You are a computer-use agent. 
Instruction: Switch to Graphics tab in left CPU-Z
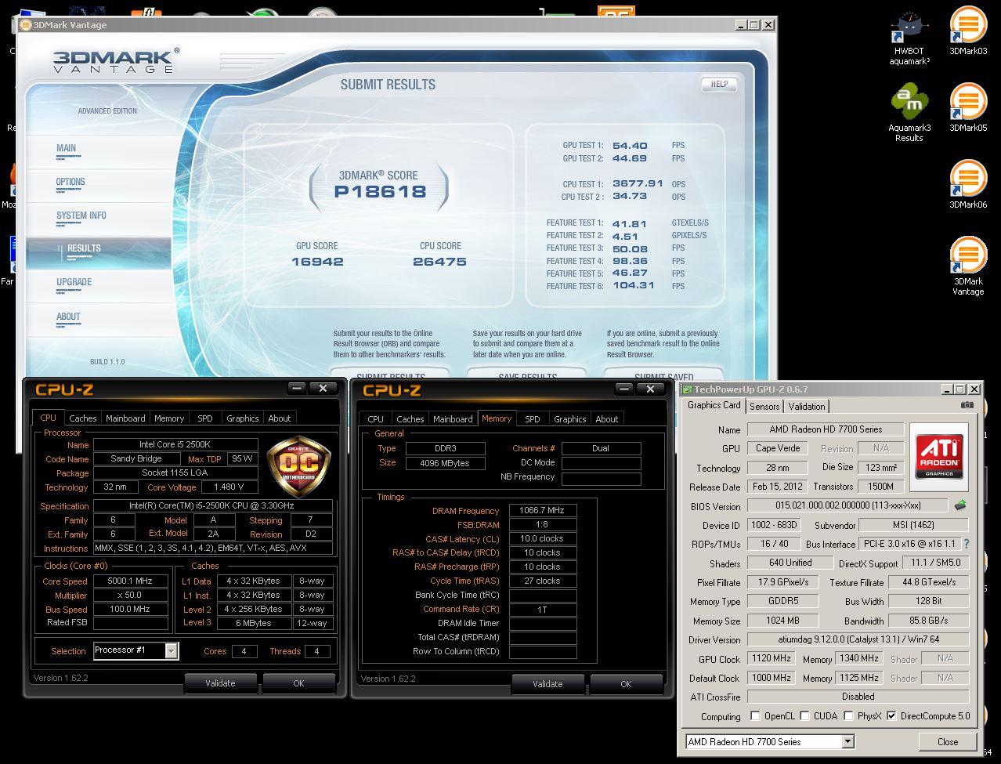coord(242,418)
